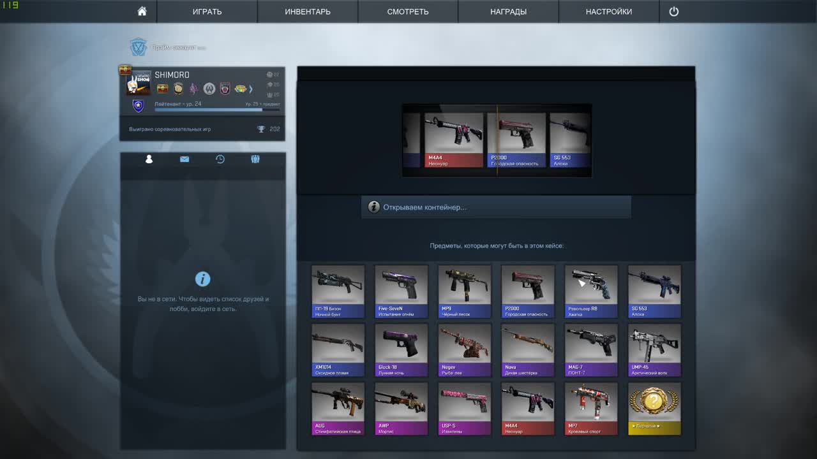Select the MP9 Чёрный песок skin
Viewport: 817px width, 459px height.
click(x=465, y=291)
